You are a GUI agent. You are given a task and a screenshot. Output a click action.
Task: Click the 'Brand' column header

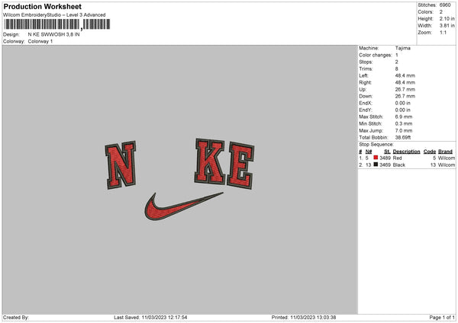pos(446,152)
